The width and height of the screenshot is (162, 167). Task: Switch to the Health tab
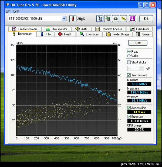pos(65,34)
